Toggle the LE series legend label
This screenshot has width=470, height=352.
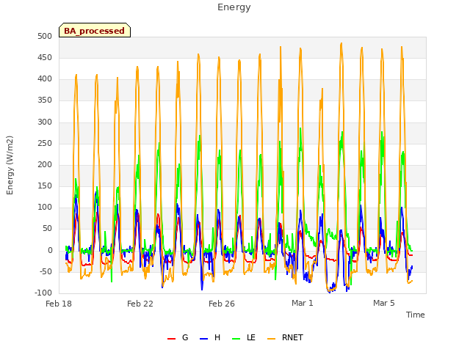251,337
